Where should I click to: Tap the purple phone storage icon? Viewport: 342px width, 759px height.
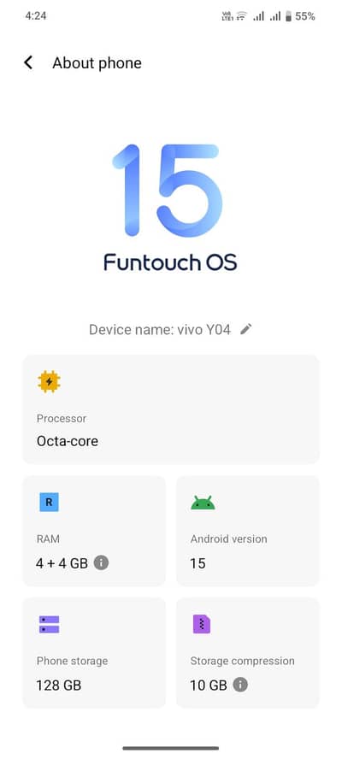(49, 625)
